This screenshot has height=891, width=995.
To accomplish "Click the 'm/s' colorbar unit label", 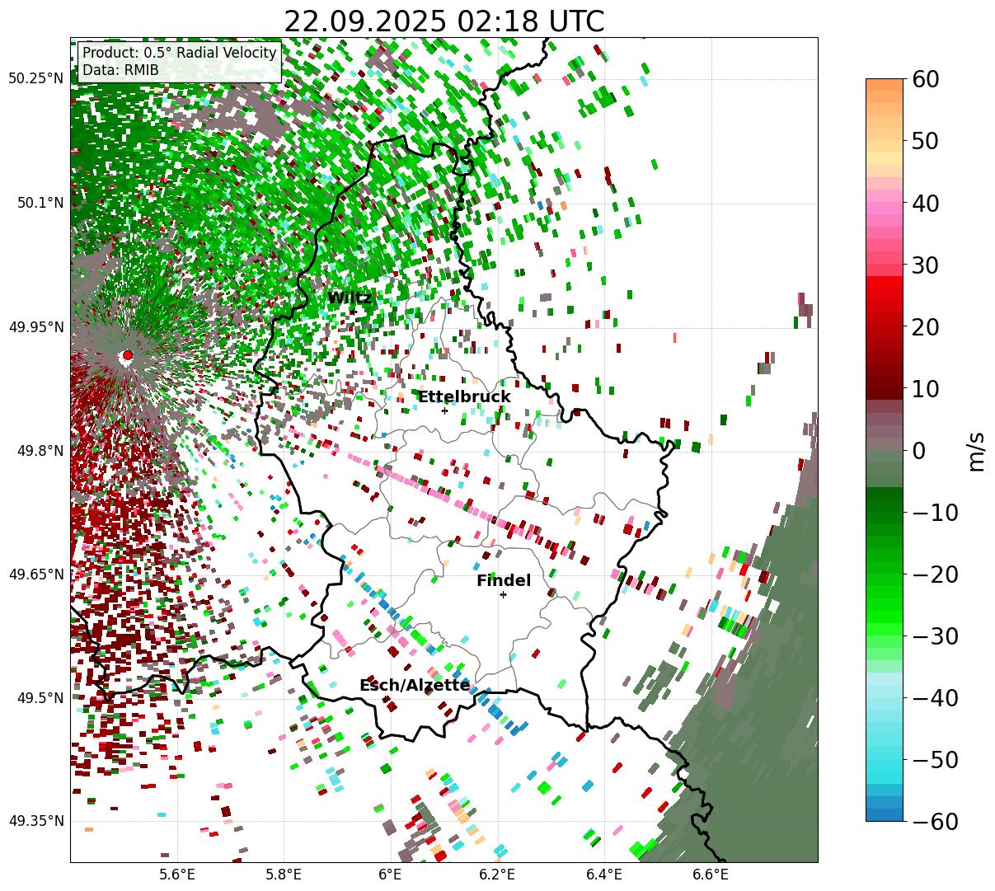I will [977, 451].
